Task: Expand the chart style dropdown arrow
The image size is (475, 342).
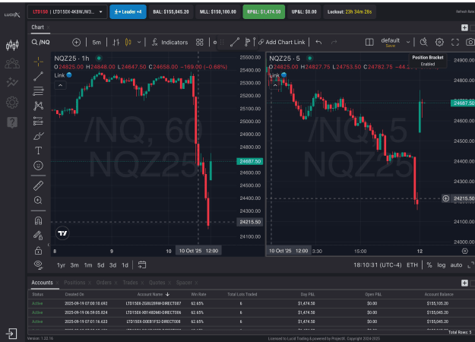Action: pyautogui.click(x=139, y=42)
